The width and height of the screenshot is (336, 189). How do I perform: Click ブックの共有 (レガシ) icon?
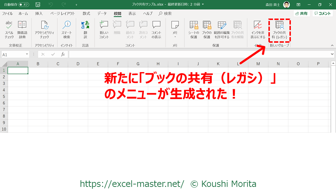(x=279, y=29)
